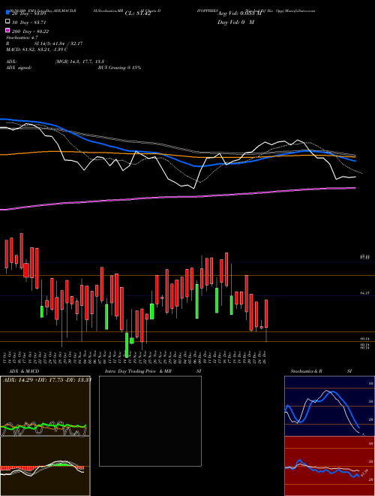Click the 'BUY Growing @ 15%' signal text
375x496 pixels.
click(119, 68)
